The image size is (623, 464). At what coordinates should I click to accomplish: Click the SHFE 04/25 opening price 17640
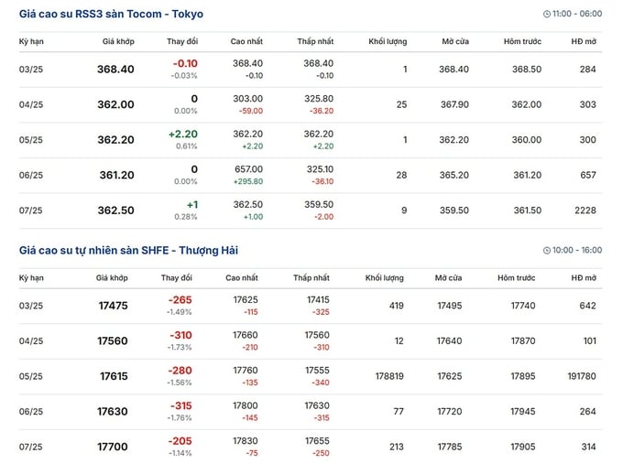(449, 341)
